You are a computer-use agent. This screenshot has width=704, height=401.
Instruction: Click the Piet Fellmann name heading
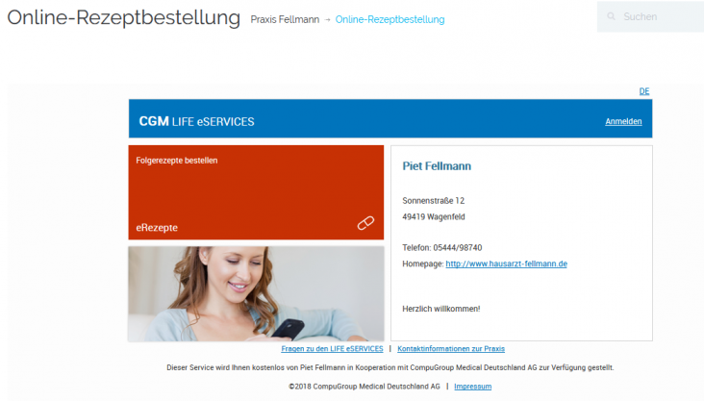[437, 166]
